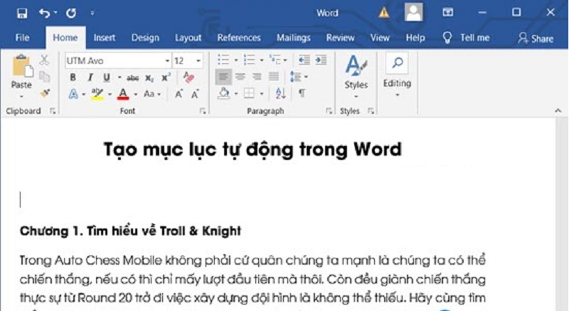Switch to the View tab
The width and height of the screenshot is (569, 311).
[x=380, y=38]
